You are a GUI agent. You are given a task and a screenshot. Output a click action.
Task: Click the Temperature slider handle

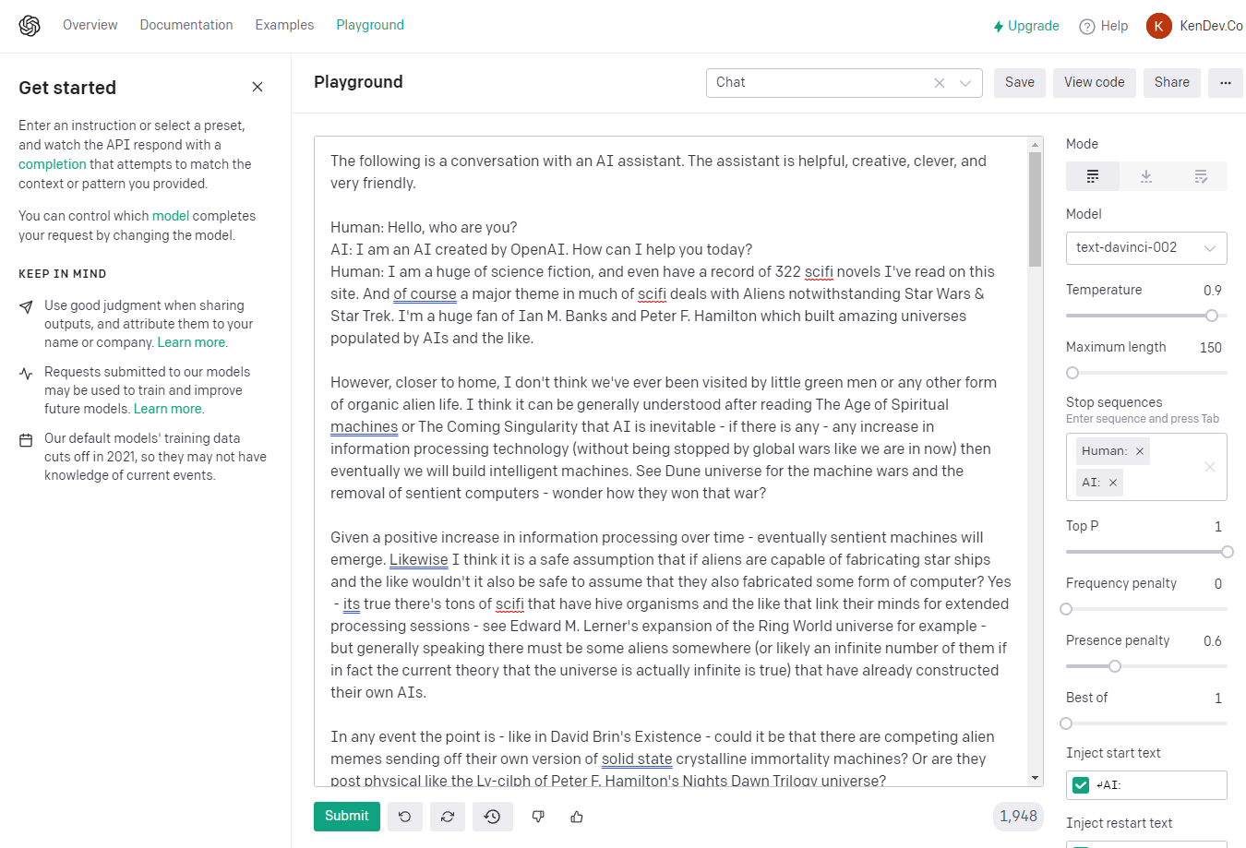point(1211,316)
